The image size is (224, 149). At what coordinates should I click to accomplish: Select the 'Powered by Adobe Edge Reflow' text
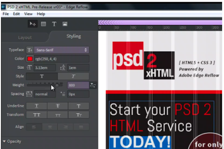(x=199, y=72)
